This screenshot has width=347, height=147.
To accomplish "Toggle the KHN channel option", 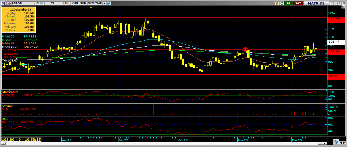I will [x=75, y=3].
